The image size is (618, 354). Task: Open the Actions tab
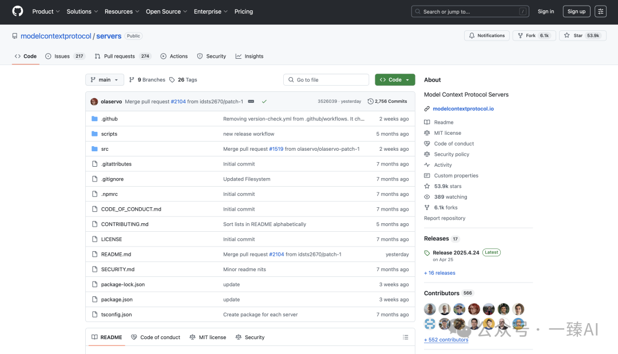point(174,57)
